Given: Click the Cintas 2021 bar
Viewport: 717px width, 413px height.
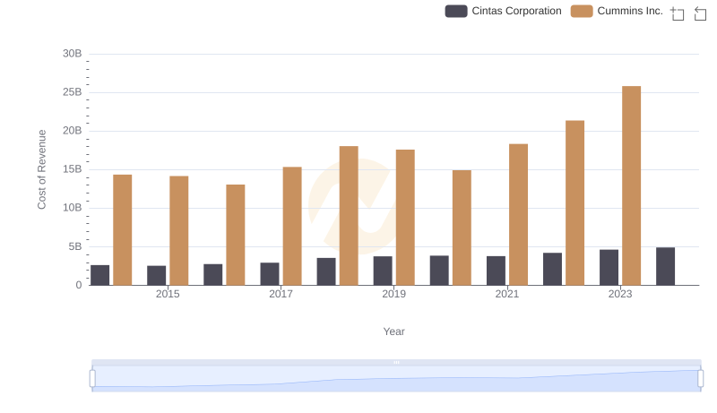Looking at the screenshot, I should 496,271.
